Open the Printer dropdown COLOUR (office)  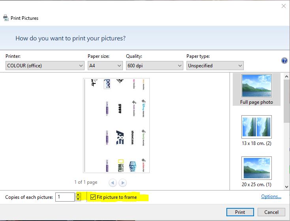coord(45,66)
